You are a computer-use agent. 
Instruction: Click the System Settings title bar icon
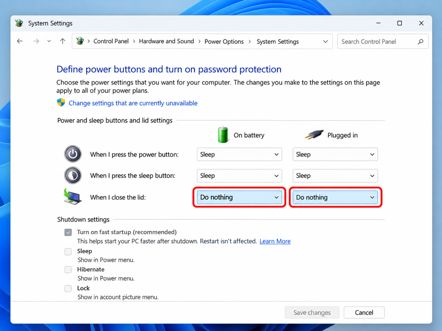pos(19,23)
